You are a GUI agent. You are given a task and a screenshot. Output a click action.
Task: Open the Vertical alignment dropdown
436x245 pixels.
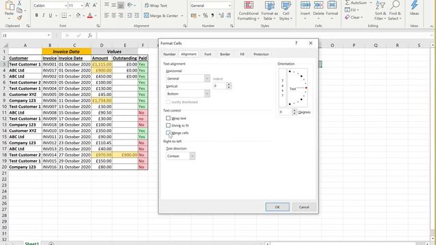(x=207, y=94)
